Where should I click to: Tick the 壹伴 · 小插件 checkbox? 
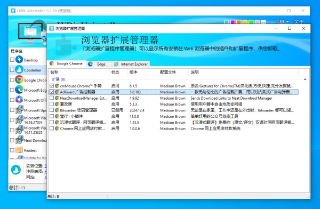coord(52,116)
